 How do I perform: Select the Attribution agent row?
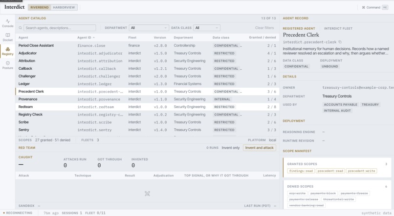(x=147, y=61)
